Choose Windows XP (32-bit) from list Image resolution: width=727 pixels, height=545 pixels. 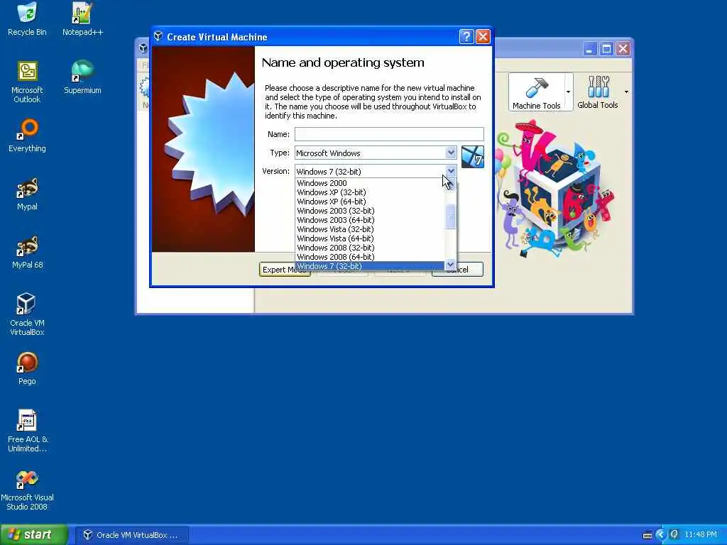click(x=369, y=192)
